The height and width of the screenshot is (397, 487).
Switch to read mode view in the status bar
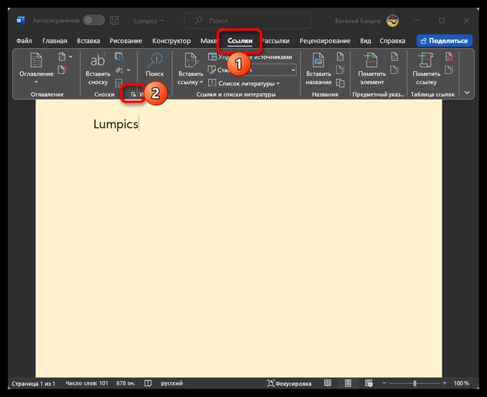pyautogui.click(x=327, y=383)
